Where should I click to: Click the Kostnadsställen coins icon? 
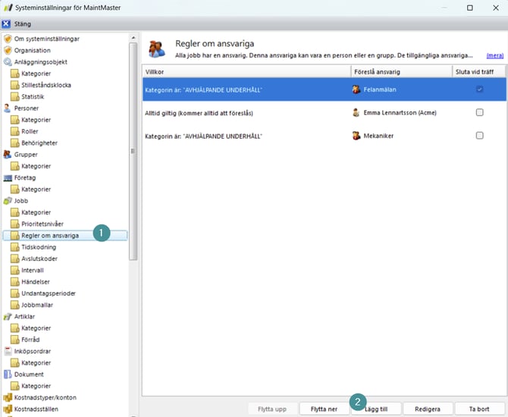tap(8, 409)
